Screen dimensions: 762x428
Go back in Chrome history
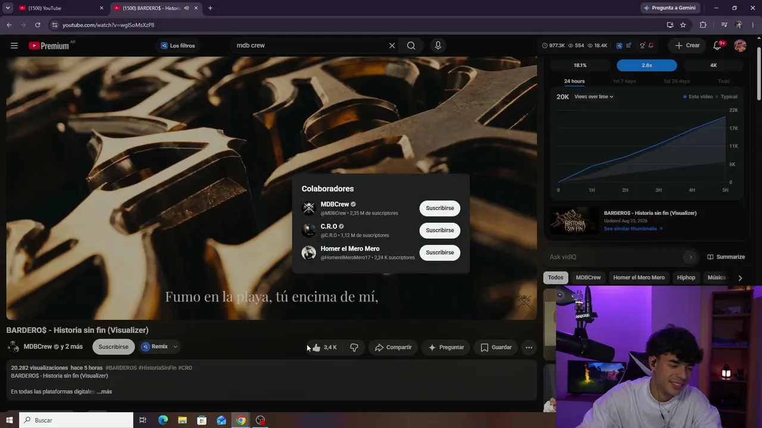[x=9, y=25]
